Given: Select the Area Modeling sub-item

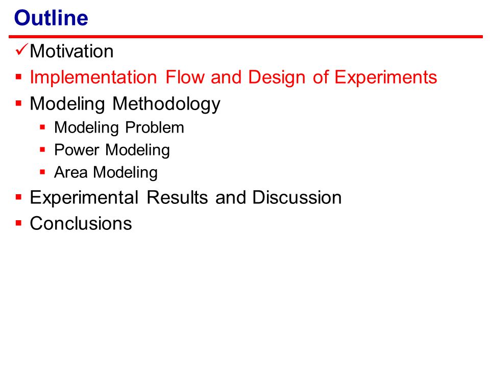Looking at the screenshot, I should tap(106, 173).
